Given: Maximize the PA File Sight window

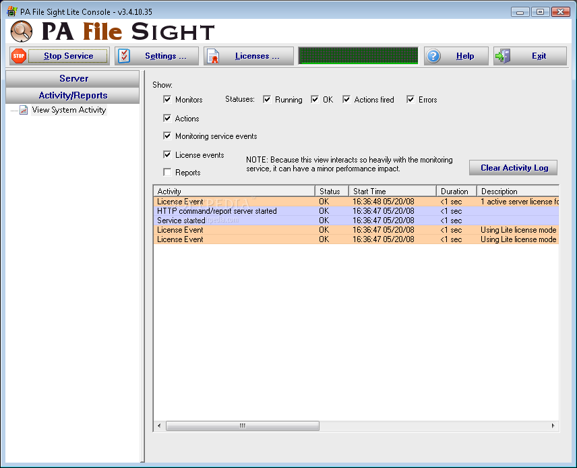Looking at the screenshot, I should click(540, 11).
